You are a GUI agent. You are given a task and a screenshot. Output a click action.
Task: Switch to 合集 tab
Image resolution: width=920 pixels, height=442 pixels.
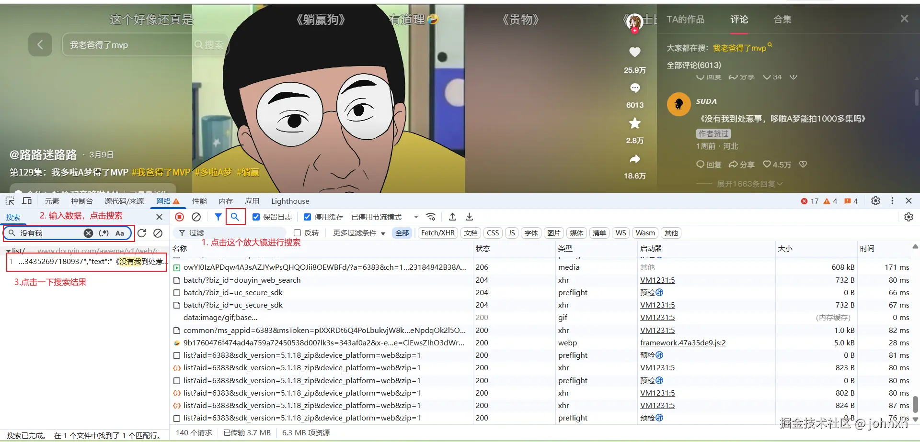[x=782, y=20]
